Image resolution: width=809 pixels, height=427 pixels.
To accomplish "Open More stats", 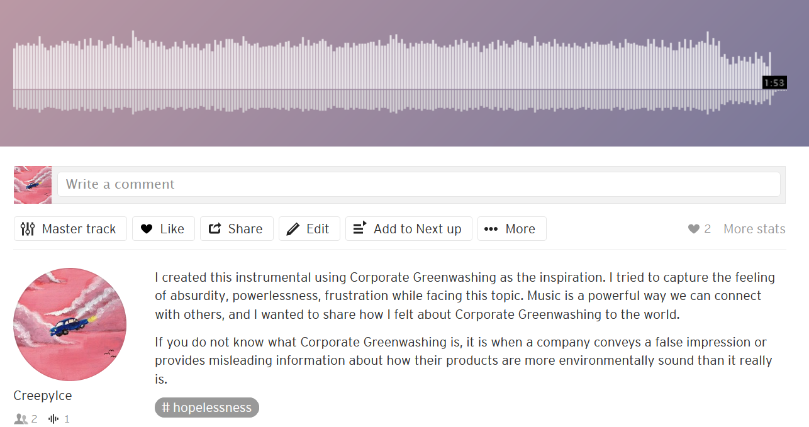I will (754, 229).
